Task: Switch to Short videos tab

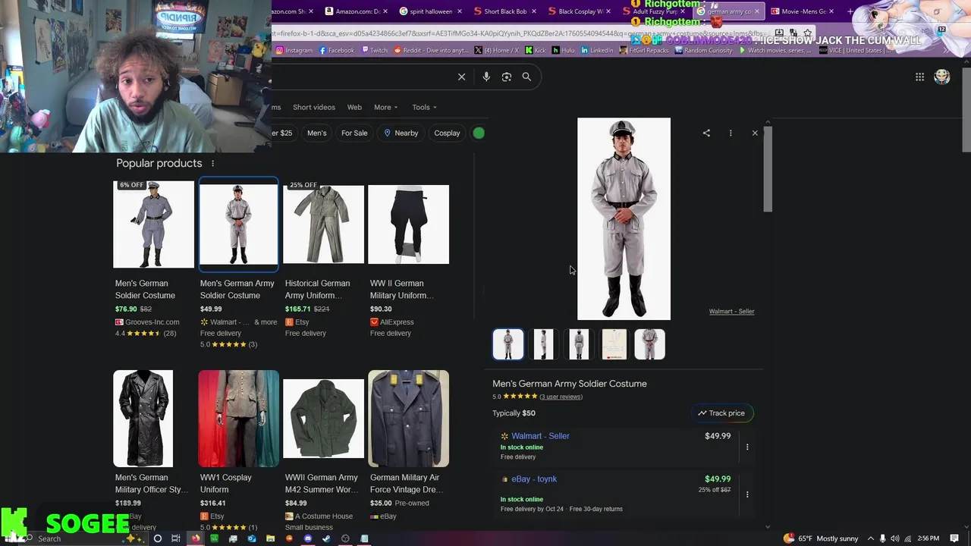Action: click(314, 107)
